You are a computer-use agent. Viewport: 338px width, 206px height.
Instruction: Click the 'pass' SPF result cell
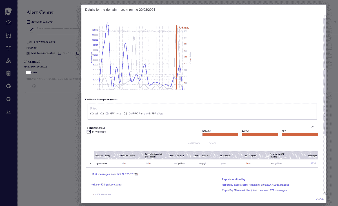[x=223, y=163]
